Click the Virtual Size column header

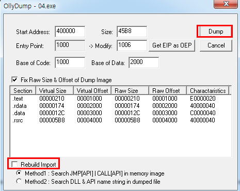click(x=55, y=91)
